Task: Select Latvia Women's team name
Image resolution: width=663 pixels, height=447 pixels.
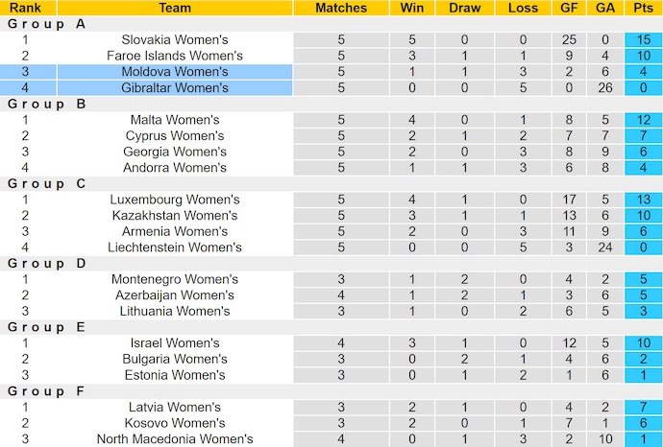Action: point(175,407)
